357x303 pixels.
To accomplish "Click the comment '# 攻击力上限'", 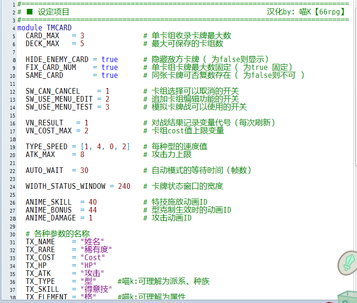I will (x=168, y=155).
